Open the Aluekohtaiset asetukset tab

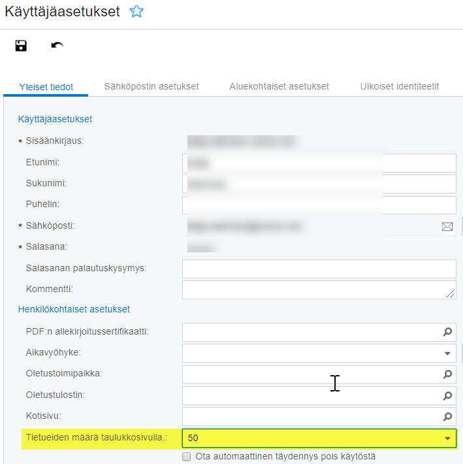coord(279,86)
